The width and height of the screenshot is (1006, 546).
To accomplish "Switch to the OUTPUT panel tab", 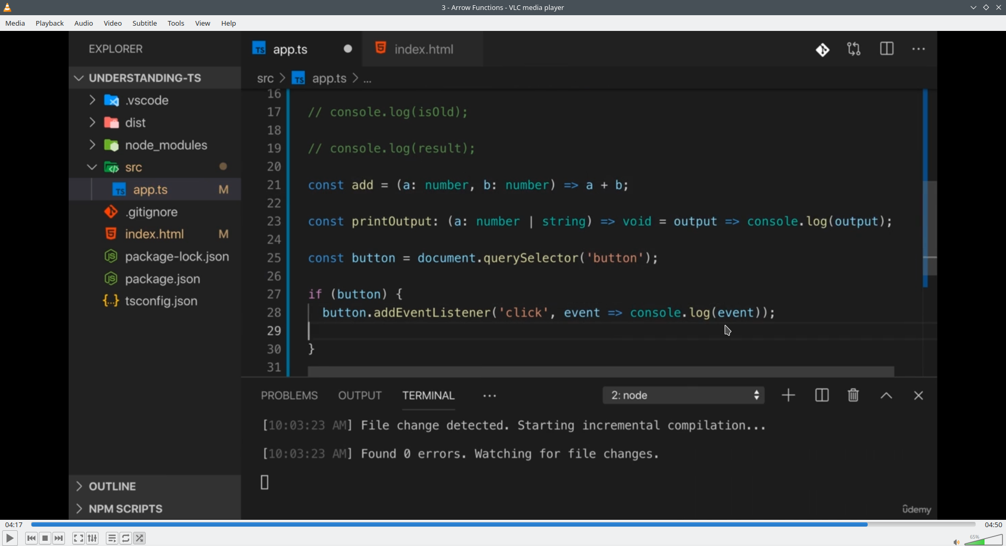I will pos(360,396).
